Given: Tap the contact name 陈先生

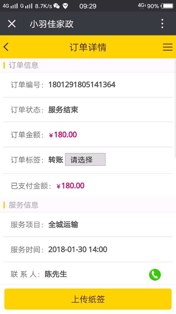Looking at the screenshot, I should pos(56,274).
